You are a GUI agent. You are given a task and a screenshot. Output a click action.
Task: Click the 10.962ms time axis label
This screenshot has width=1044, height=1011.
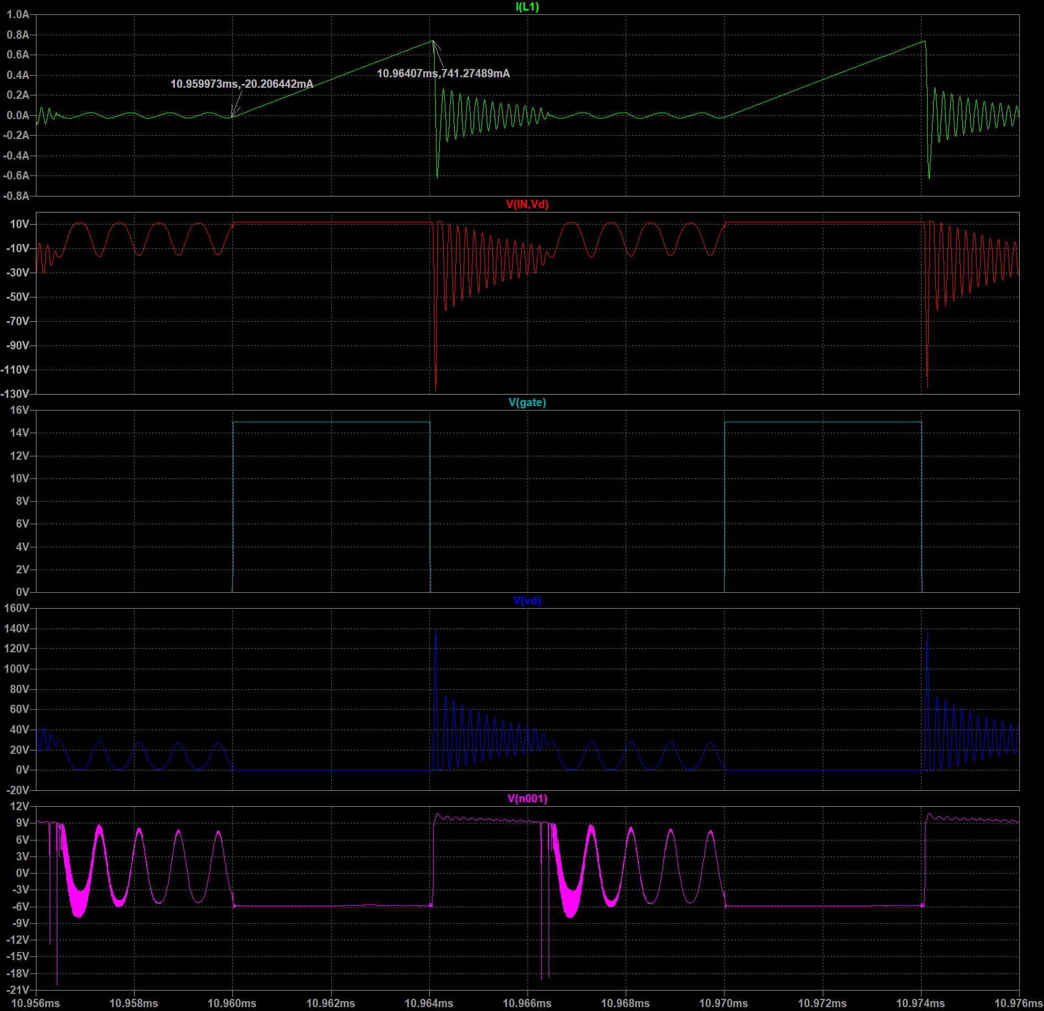[331, 1003]
